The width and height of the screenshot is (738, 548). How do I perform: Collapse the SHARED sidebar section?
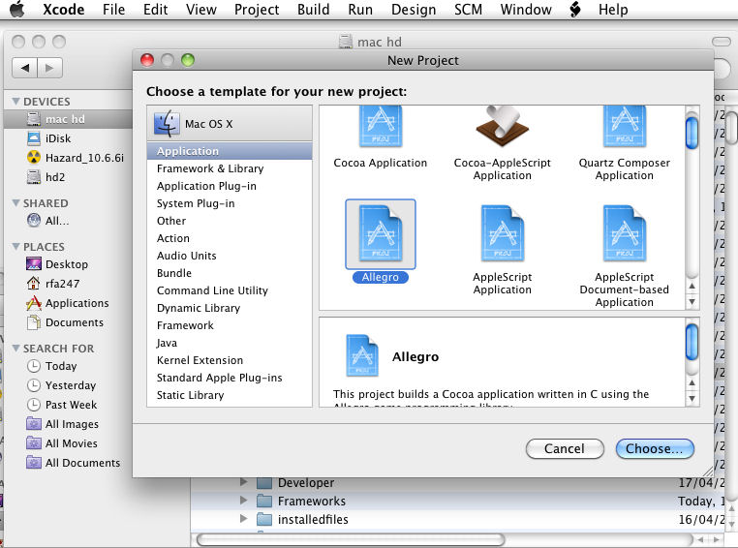coord(16,202)
